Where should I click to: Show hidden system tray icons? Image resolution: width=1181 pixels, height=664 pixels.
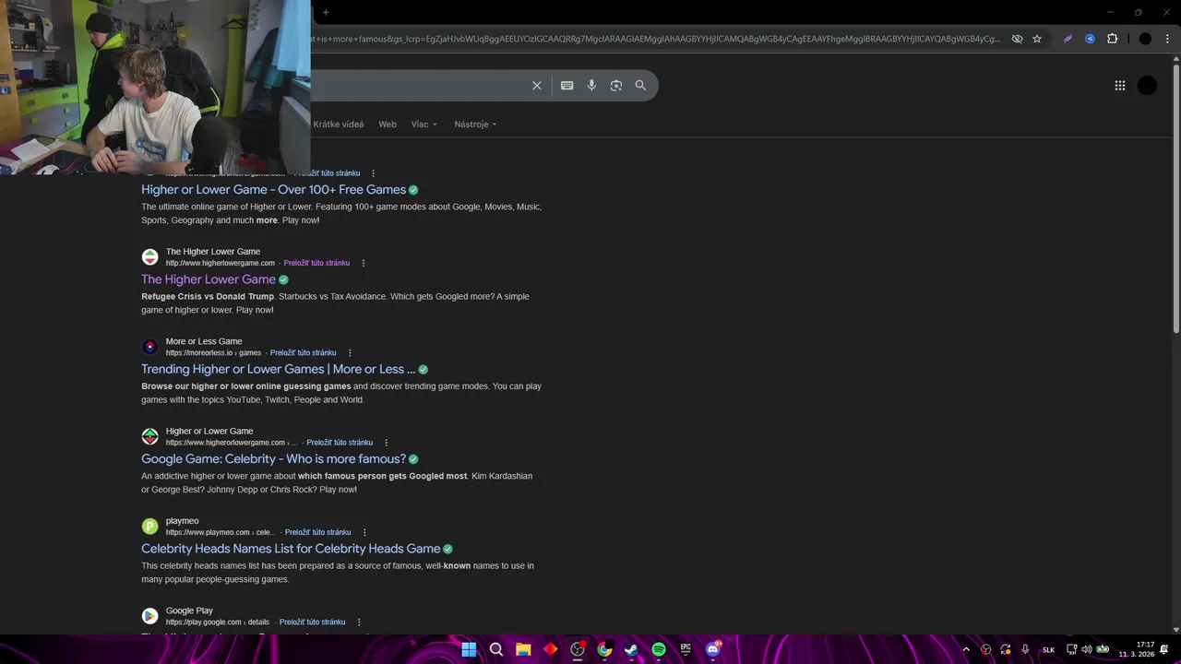coord(966,649)
